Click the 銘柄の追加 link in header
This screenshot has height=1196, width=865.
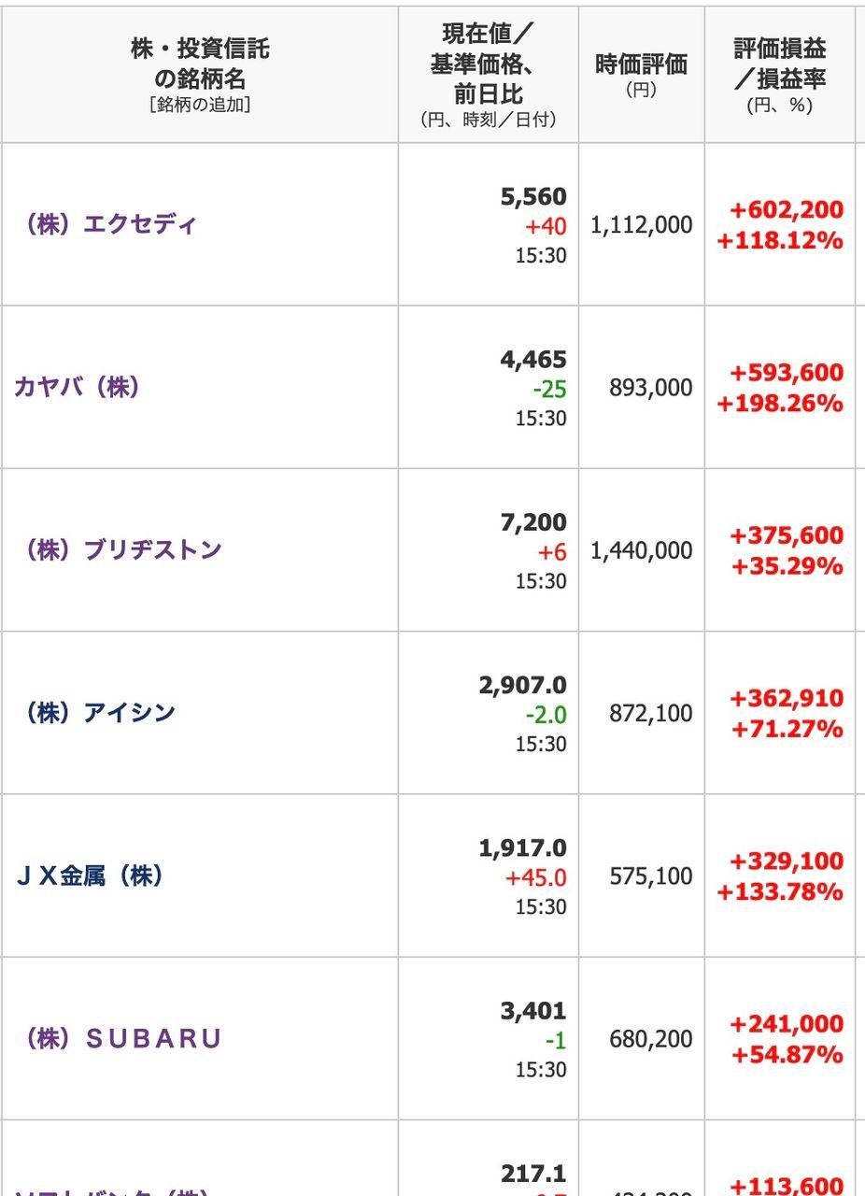coord(200,106)
